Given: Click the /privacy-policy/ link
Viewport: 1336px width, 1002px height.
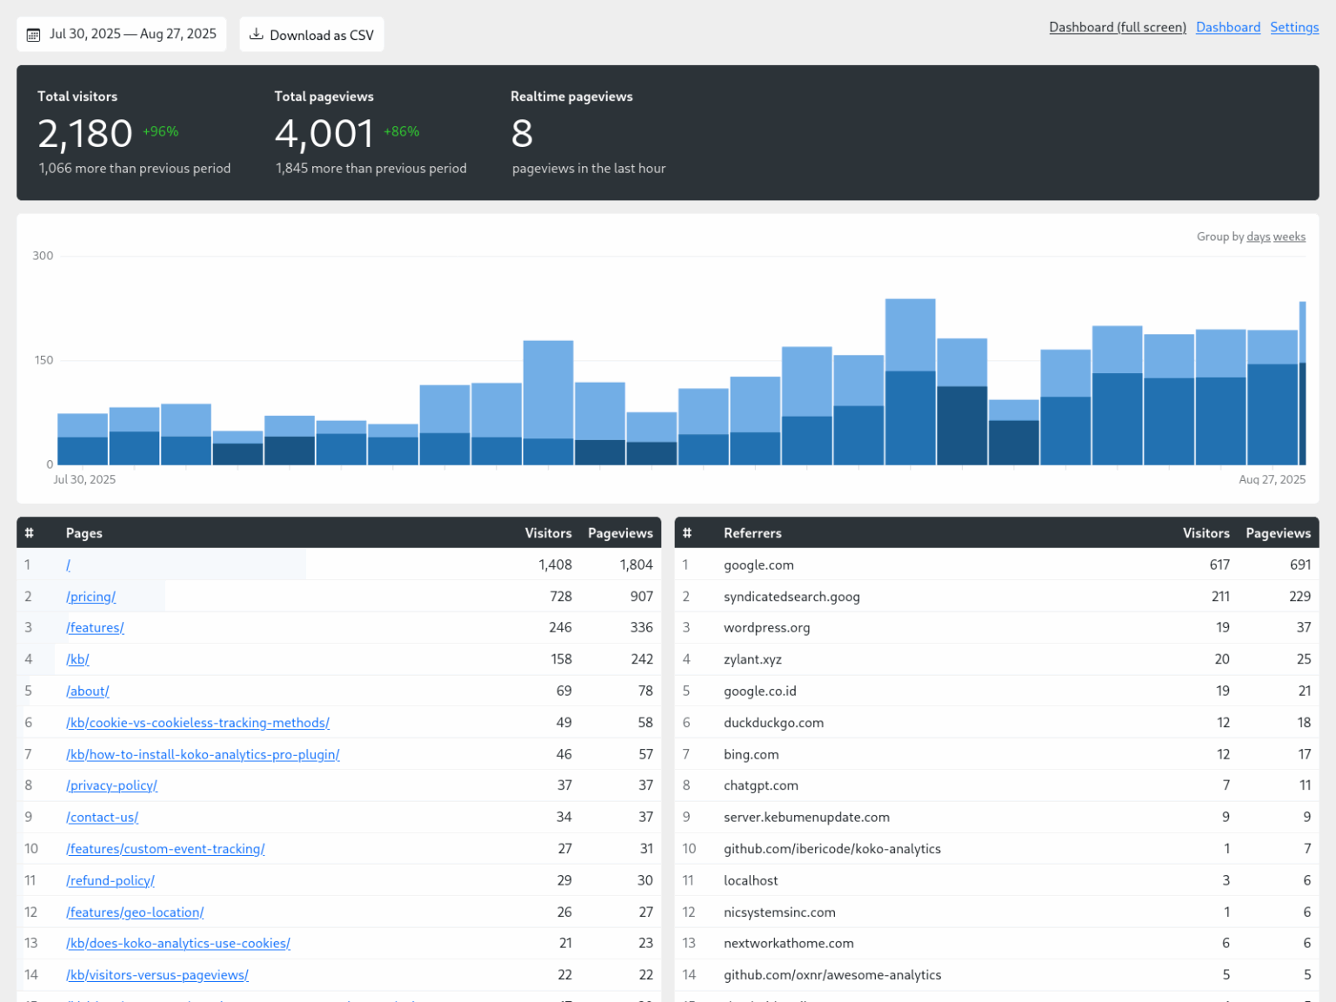Looking at the screenshot, I should click(111, 785).
